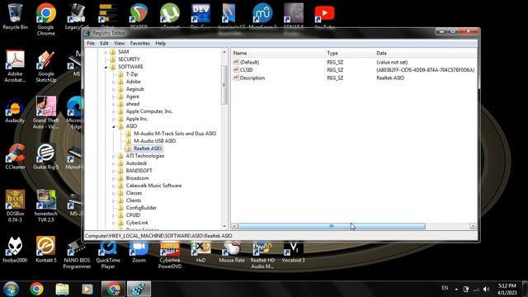Open Zoom desktop shortcut

pyautogui.click(x=139, y=252)
